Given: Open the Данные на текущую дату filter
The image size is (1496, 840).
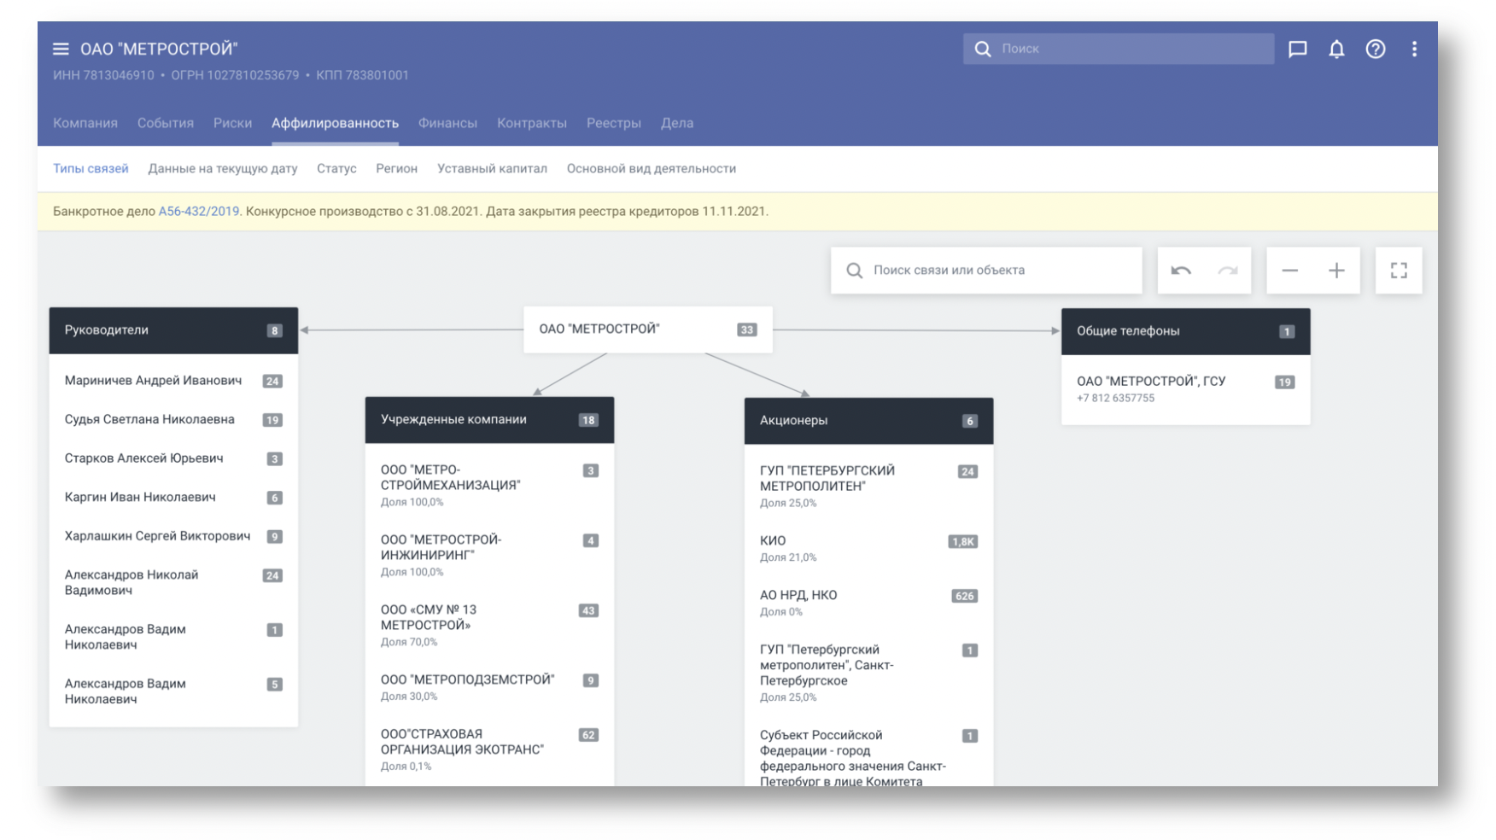Looking at the screenshot, I should point(223,168).
